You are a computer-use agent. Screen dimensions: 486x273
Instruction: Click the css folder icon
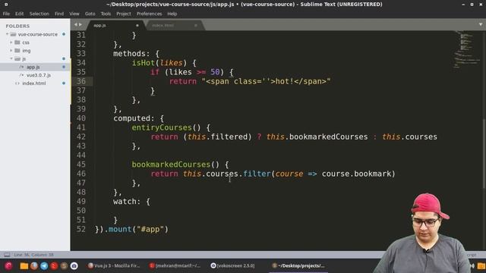click(17, 42)
